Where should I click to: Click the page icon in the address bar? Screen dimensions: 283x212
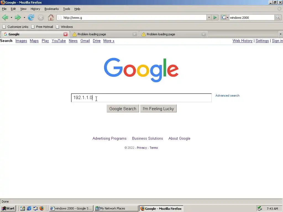pyautogui.click(x=60, y=17)
